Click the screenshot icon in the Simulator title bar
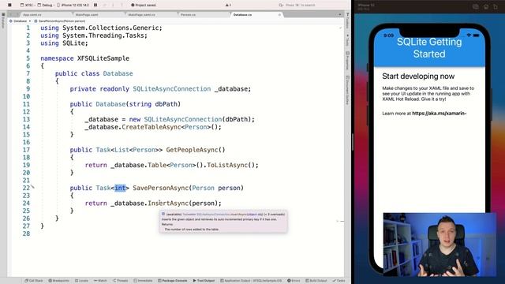The image size is (505, 284). (475, 6)
